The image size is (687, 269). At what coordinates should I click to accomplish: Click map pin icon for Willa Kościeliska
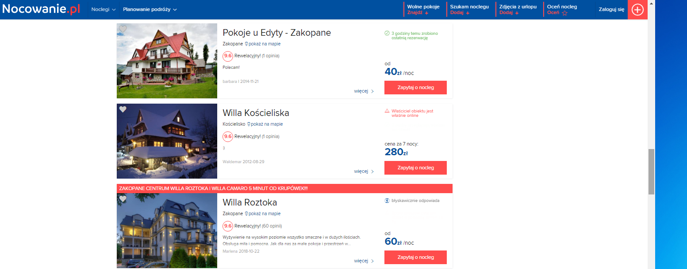[249, 124]
